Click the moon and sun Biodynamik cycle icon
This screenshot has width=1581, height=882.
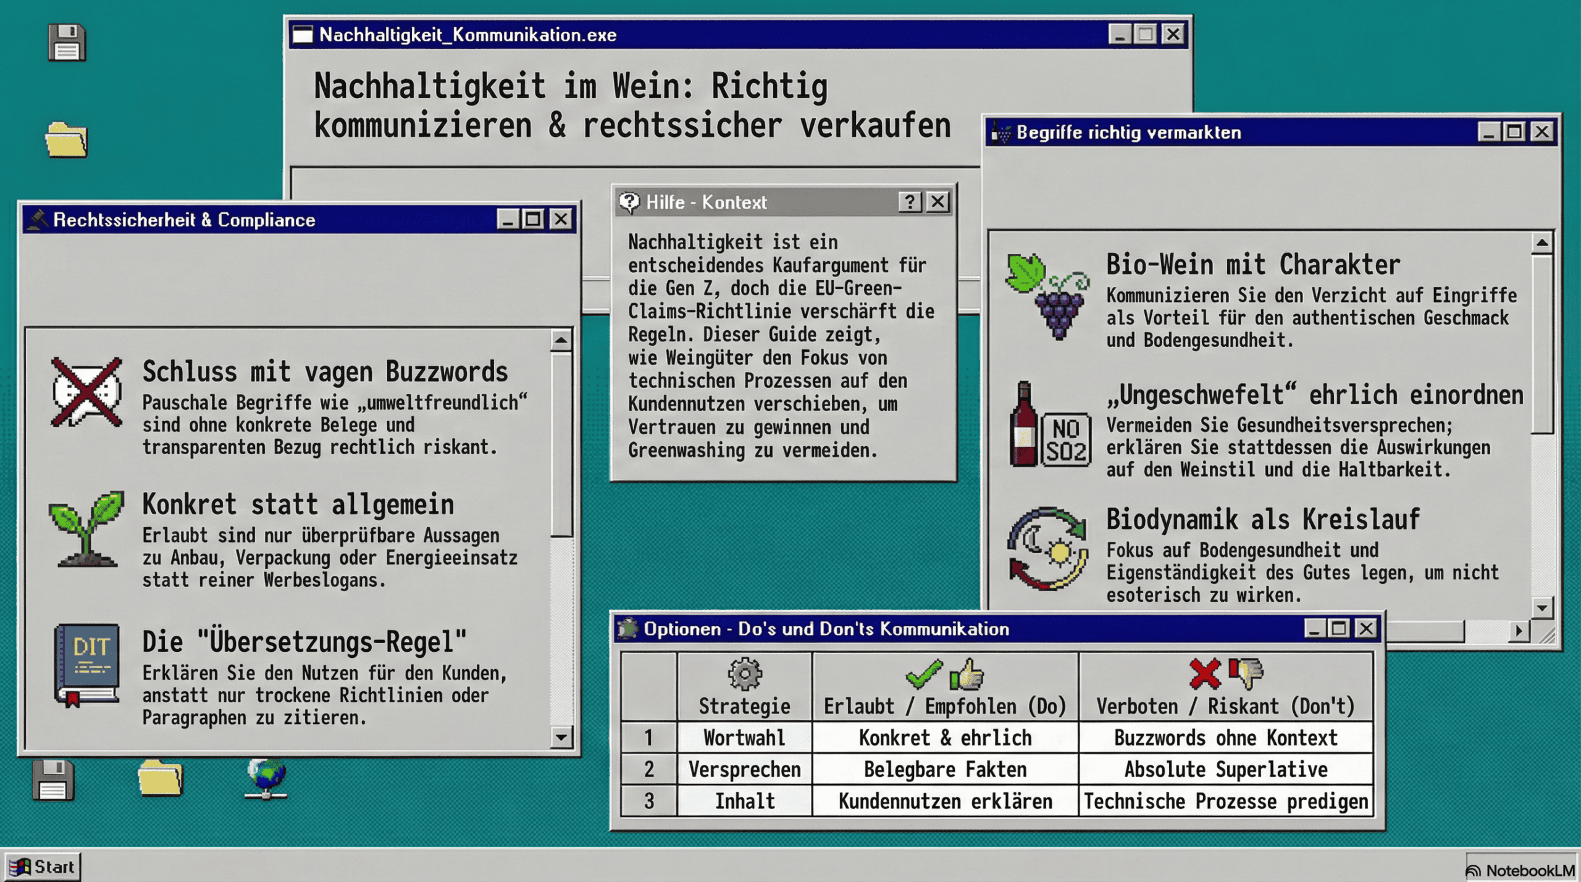click(x=1048, y=549)
